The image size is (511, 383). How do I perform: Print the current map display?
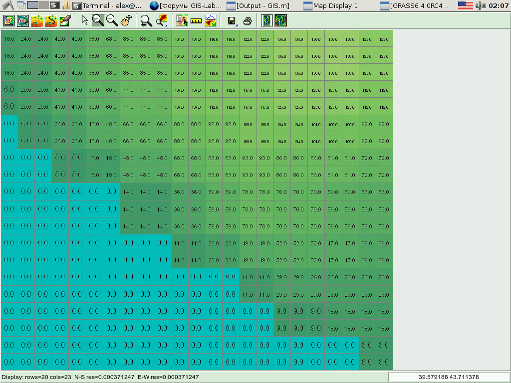[x=247, y=20]
